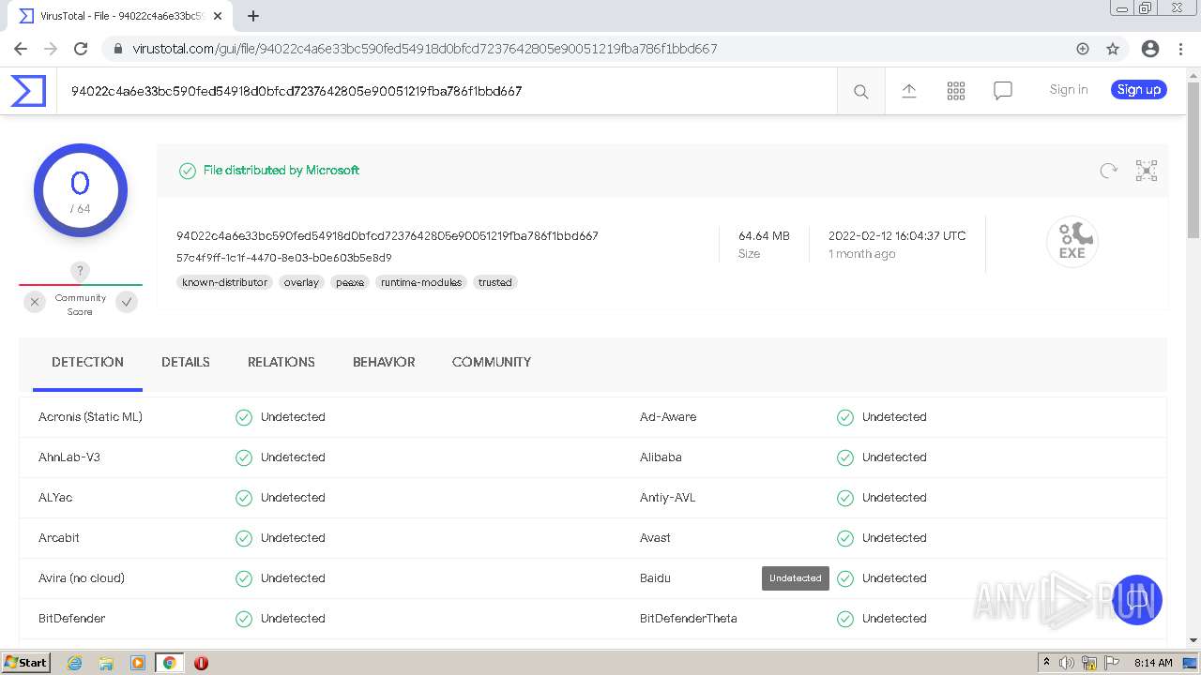This screenshot has width=1201, height=675.
Task: Click the similar files graph icon
Action: coord(1146,171)
